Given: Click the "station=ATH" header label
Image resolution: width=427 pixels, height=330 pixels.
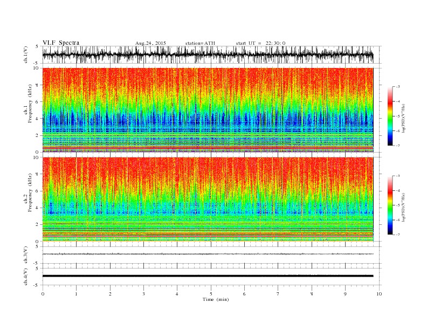Looking at the screenshot, I should pyautogui.click(x=200, y=43).
